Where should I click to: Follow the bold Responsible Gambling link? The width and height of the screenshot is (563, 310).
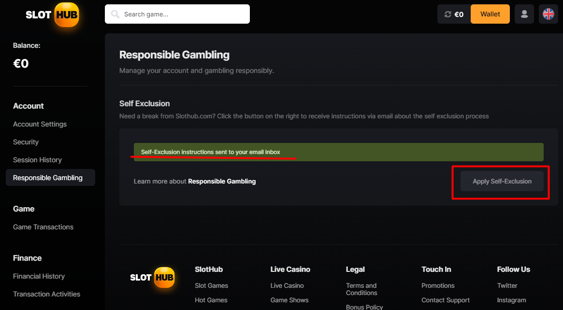[222, 182]
